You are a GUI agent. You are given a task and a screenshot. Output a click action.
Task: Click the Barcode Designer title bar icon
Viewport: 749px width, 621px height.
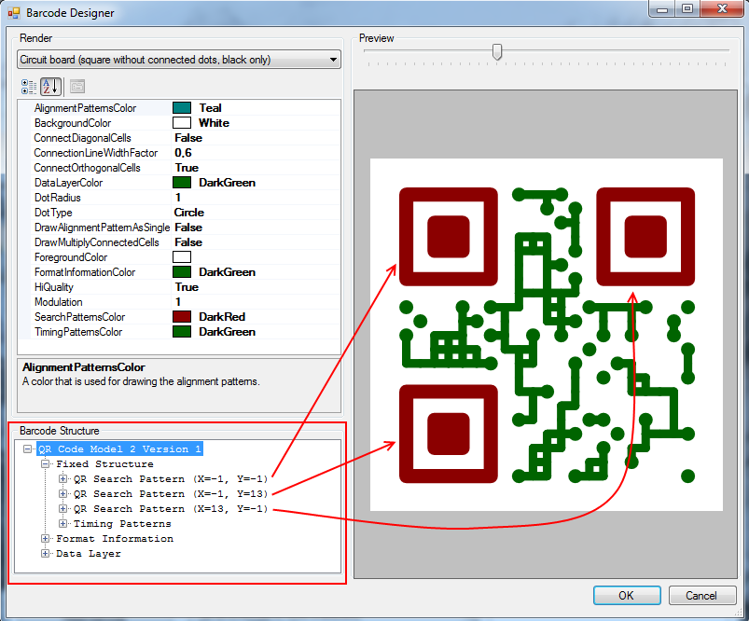(x=14, y=13)
